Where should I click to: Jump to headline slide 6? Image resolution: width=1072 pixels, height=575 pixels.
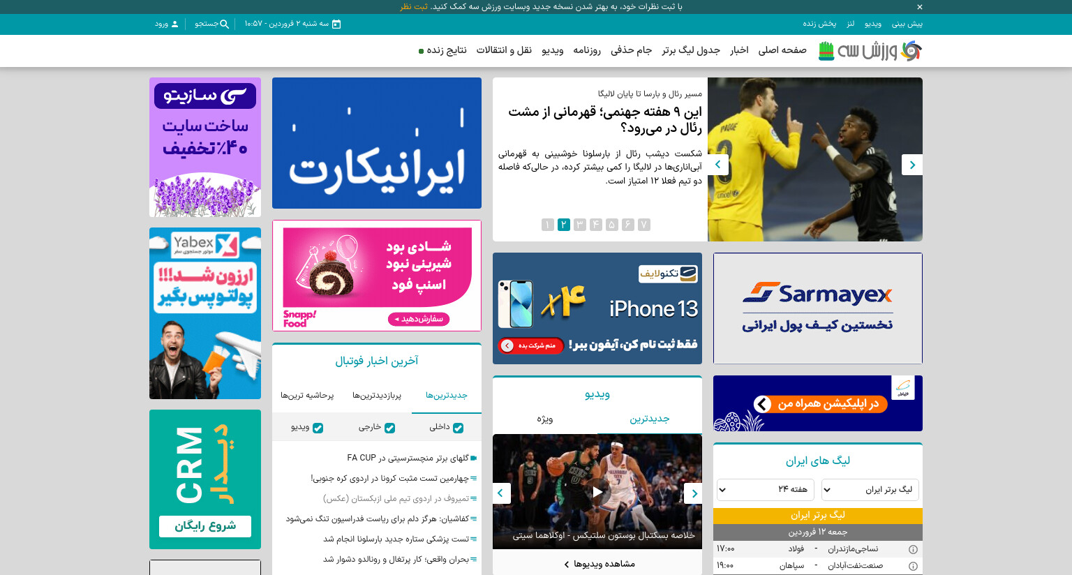[x=628, y=225]
